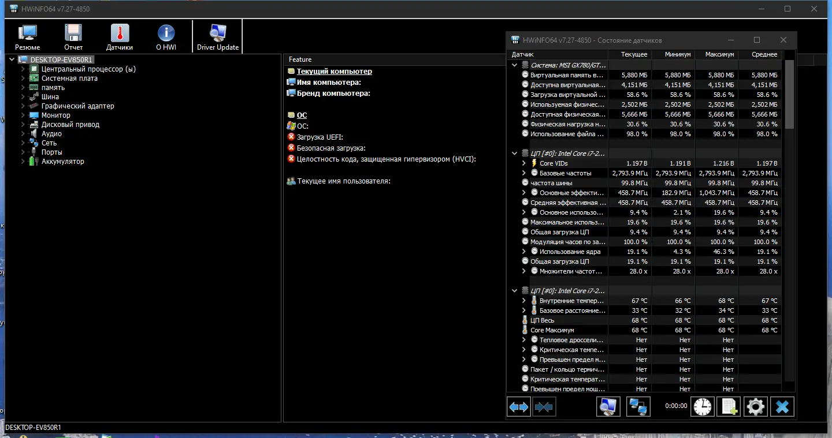Click the Дисковый привод drive icon
832x438 pixels.
[x=34, y=125]
